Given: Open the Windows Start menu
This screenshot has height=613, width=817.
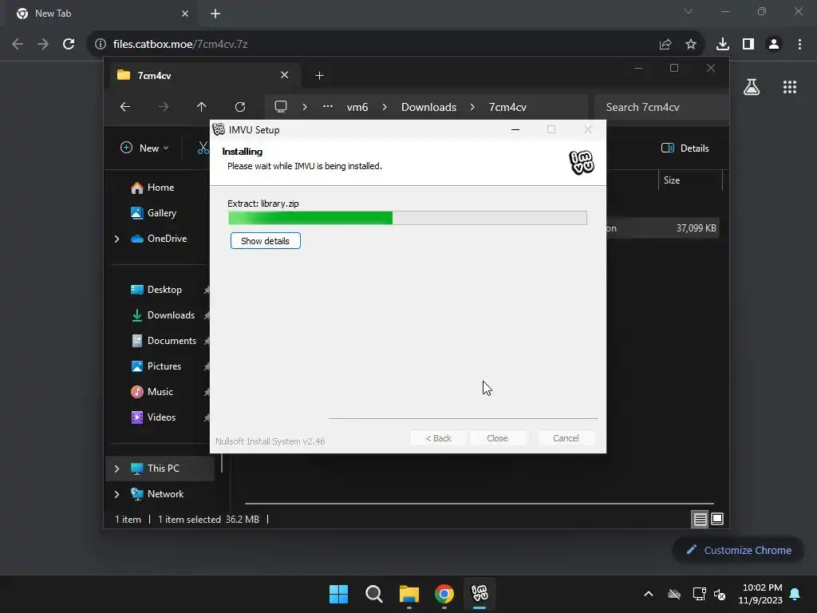Looking at the screenshot, I should [x=338, y=594].
